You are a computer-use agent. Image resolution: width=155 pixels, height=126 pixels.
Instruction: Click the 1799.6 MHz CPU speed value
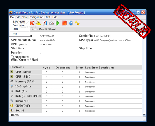pyautogui.click(x=46, y=44)
